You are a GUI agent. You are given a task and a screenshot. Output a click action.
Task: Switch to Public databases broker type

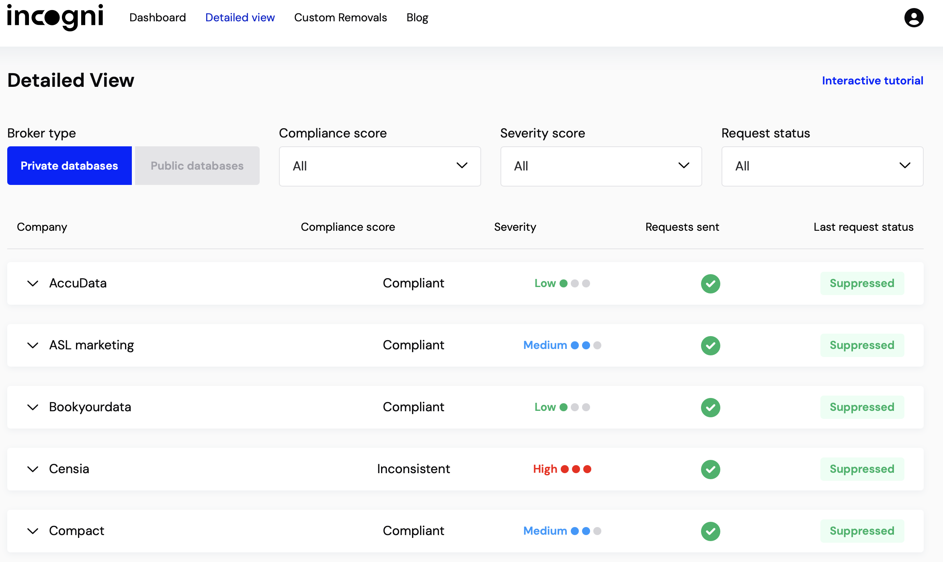[x=197, y=166]
